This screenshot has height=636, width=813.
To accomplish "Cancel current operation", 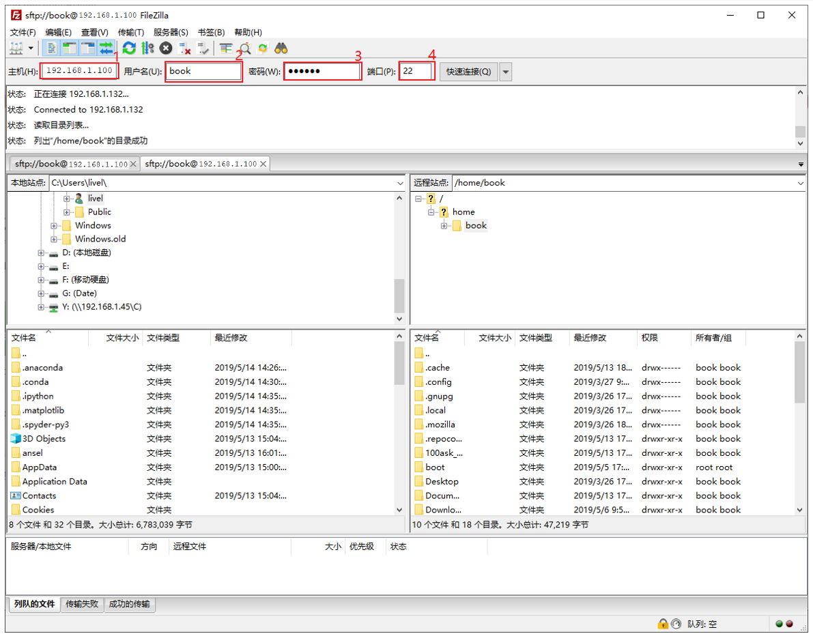I will point(166,48).
